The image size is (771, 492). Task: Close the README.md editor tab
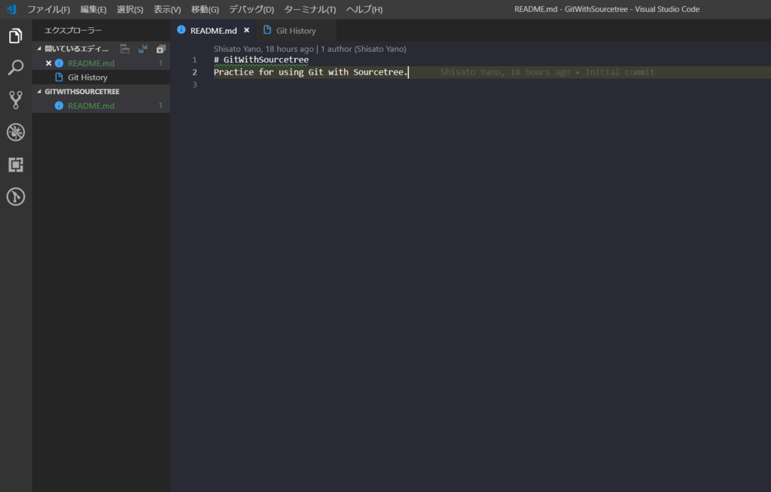click(x=246, y=30)
